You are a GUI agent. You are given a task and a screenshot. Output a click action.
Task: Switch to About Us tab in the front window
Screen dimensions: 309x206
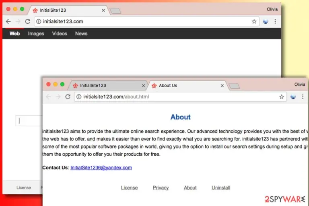[188, 86]
